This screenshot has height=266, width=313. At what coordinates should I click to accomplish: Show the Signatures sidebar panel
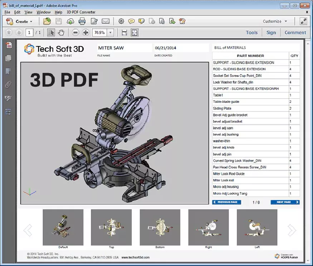[x=8, y=98]
